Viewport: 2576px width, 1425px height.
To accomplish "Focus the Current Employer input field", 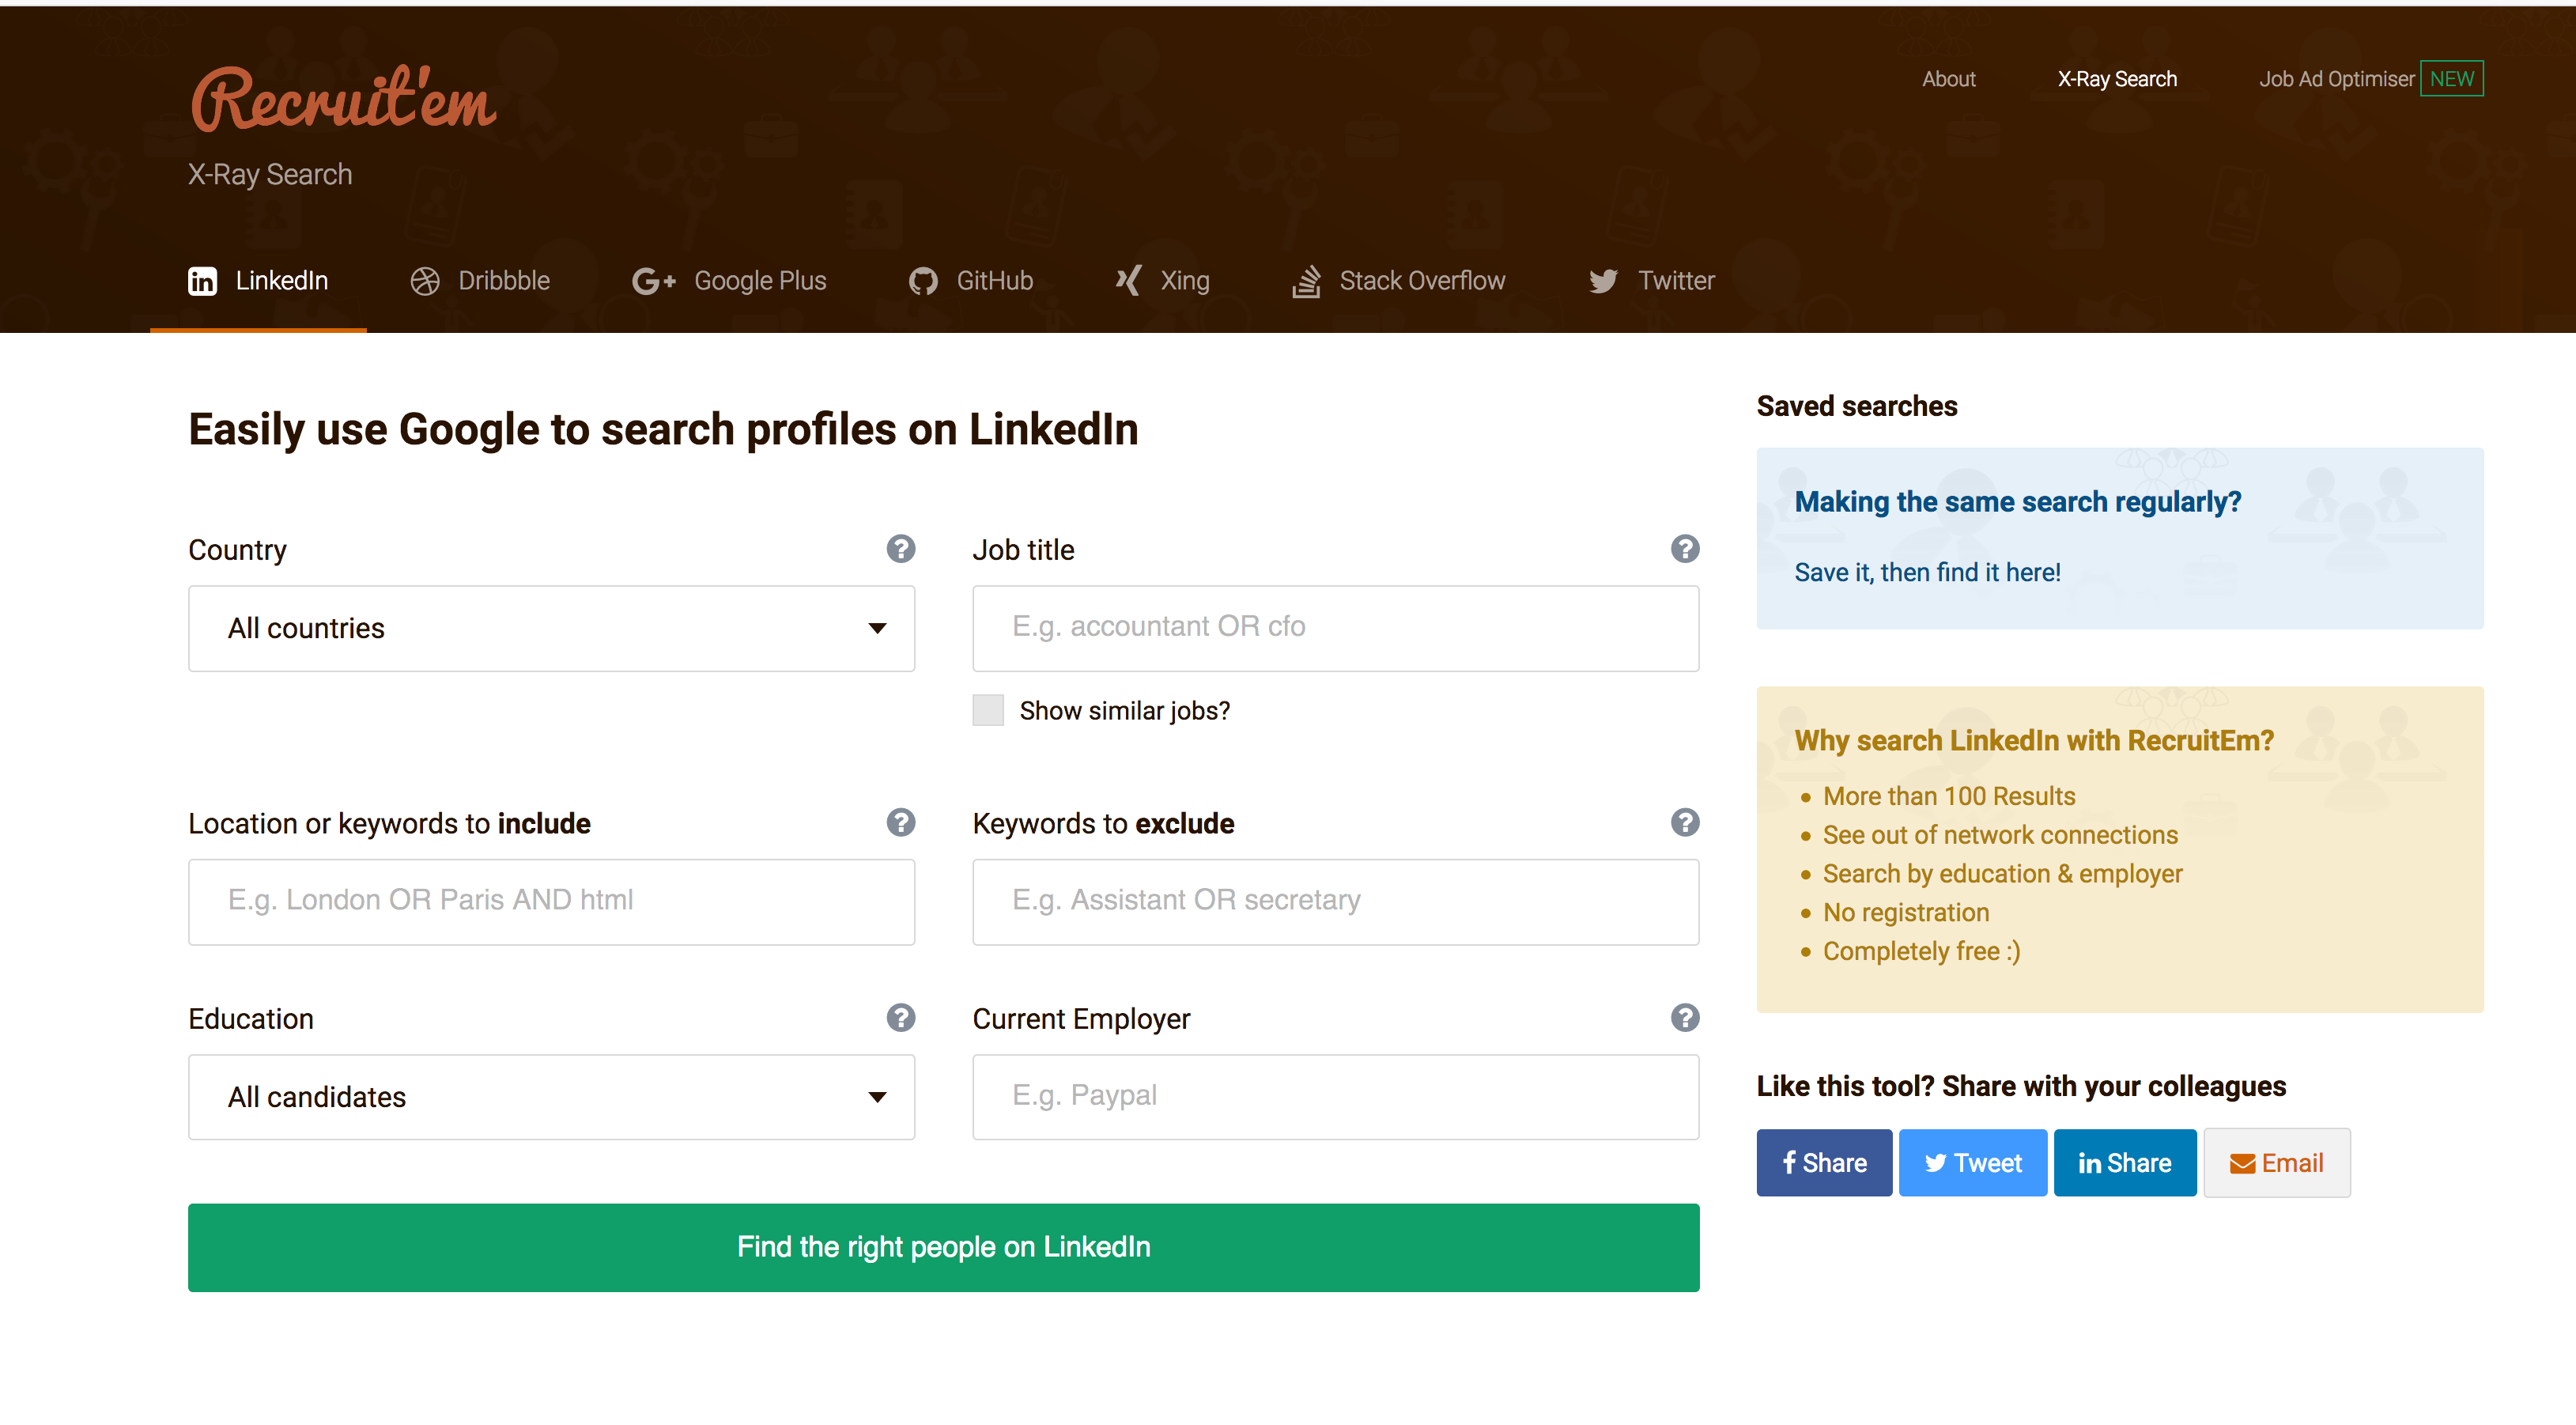I will pos(1335,1097).
